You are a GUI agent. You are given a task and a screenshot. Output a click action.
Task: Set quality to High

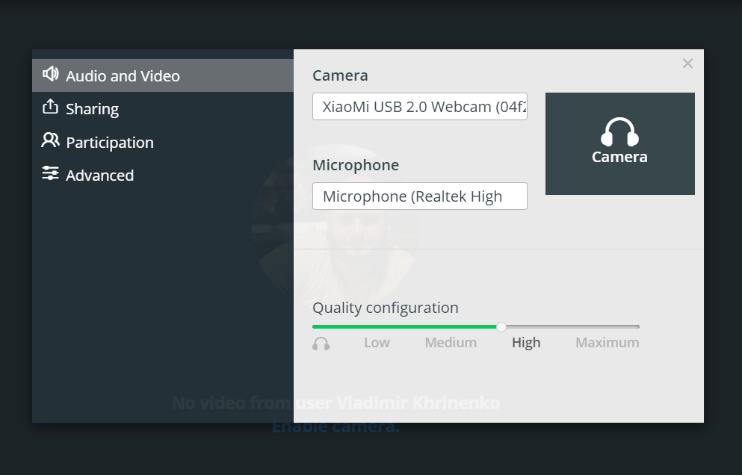coord(526,343)
